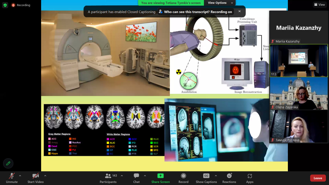Click the "Gray Matter Regions" heading
Viewport: 329px width, 185px height.
pyautogui.click(x=59, y=134)
